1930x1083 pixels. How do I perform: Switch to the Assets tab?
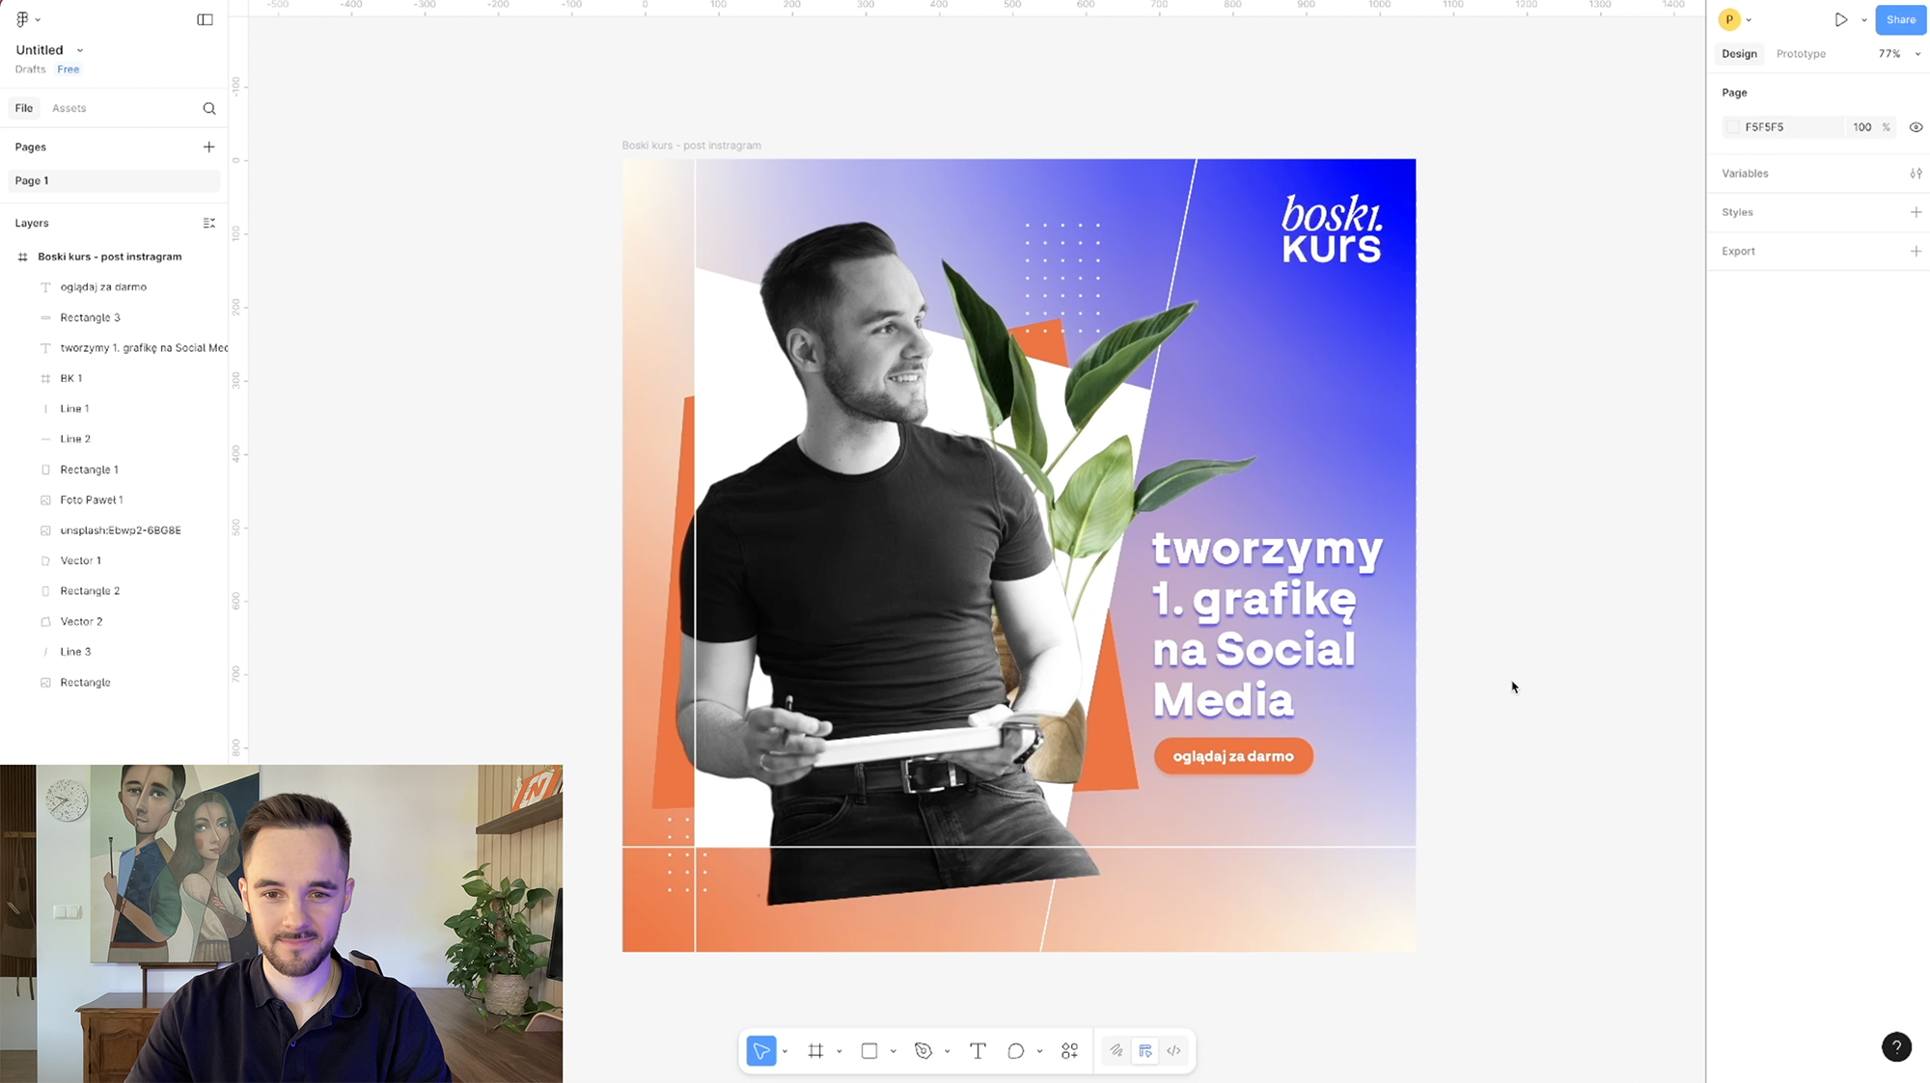click(x=69, y=108)
